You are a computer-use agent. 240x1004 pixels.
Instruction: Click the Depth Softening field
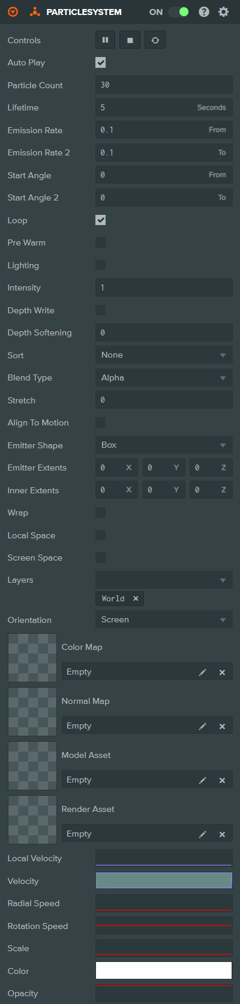164,332
